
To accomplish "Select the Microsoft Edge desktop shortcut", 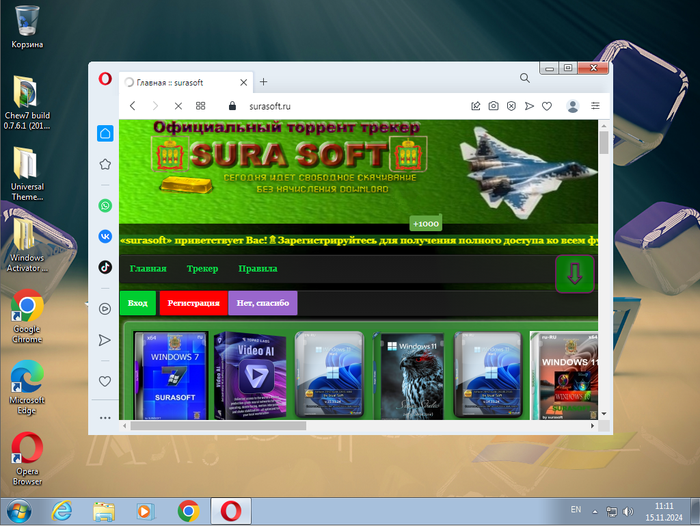I will point(27,388).
